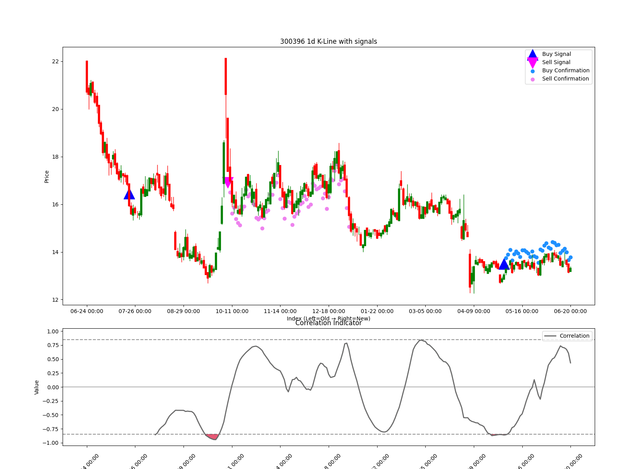Click the tall red candle peaking above 22 near 10-11
The width and height of the screenshot is (626, 469).
pyautogui.click(x=226, y=76)
